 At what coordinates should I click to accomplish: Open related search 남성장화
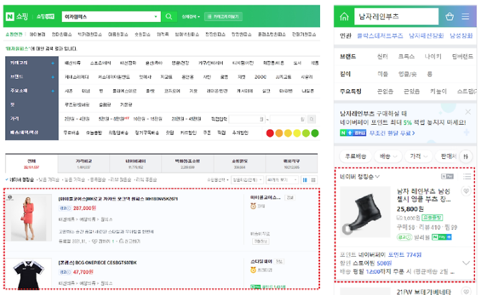[x=461, y=36]
